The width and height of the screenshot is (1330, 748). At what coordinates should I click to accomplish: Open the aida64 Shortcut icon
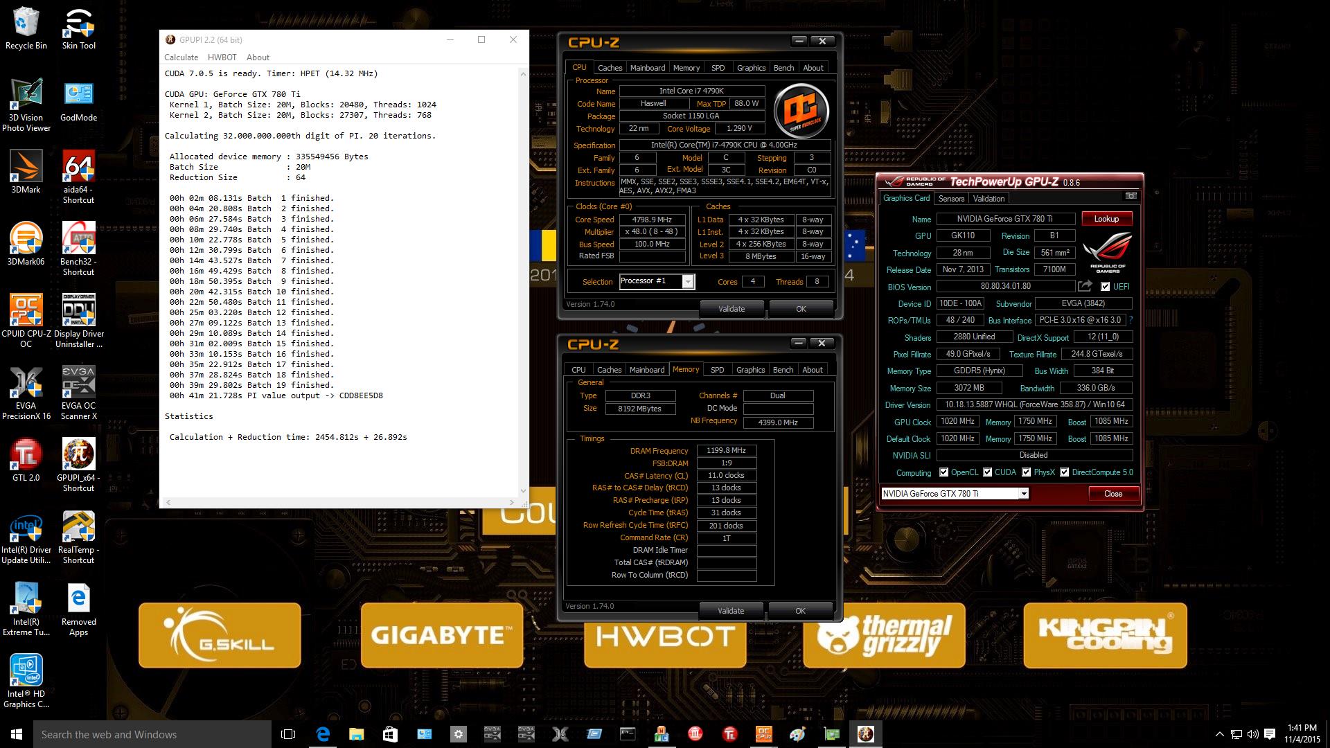pyautogui.click(x=79, y=177)
